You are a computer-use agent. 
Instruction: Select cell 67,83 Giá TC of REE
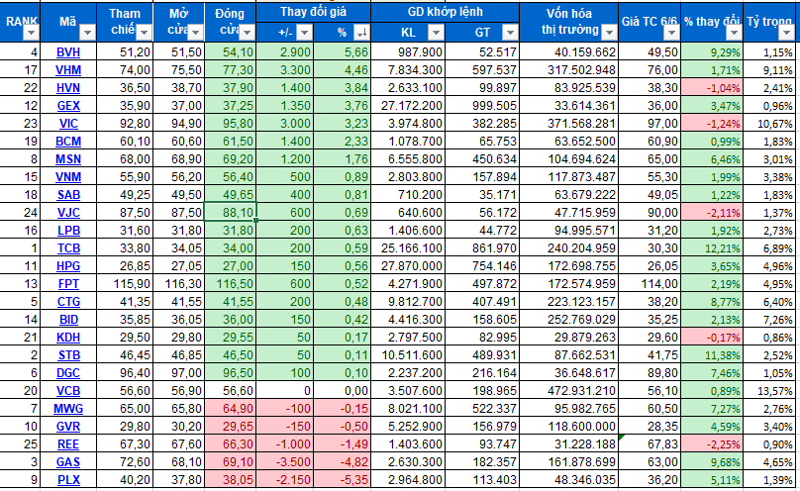pos(650,444)
